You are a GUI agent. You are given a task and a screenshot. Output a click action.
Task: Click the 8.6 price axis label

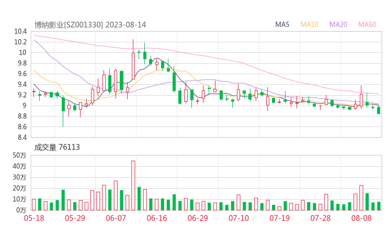click(x=22, y=127)
